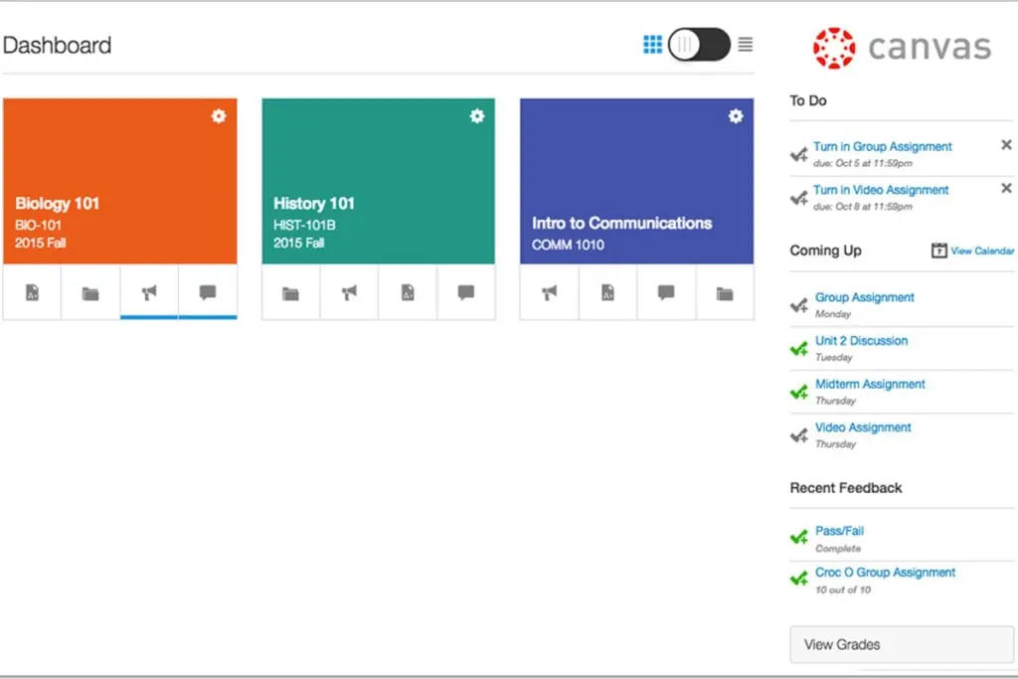Open Intro to Communications discussions icon

coord(666,292)
